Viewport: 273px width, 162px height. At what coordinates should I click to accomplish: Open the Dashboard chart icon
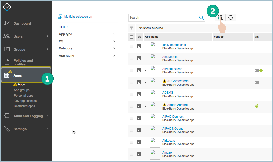coord(7,23)
